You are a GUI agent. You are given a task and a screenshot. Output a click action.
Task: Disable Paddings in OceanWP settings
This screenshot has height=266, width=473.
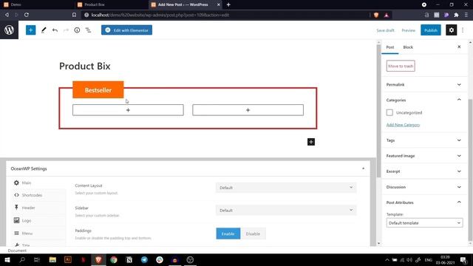pyautogui.click(x=253, y=233)
